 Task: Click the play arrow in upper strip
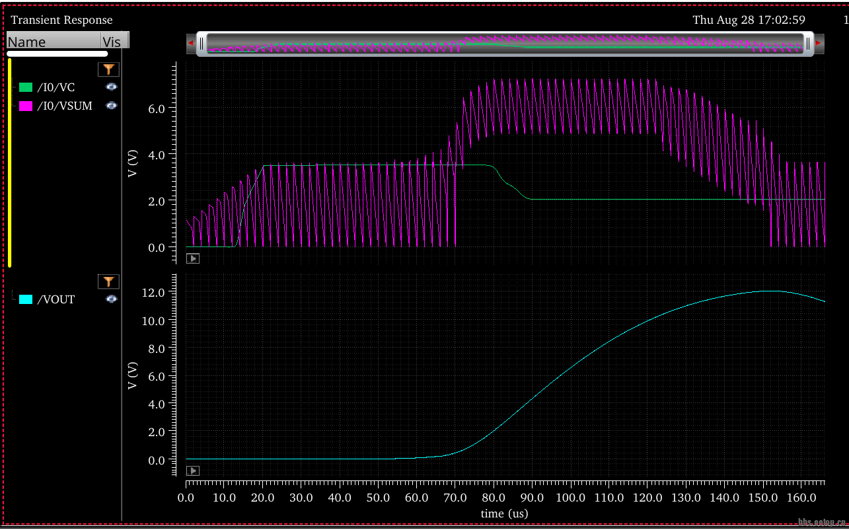(x=193, y=258)
